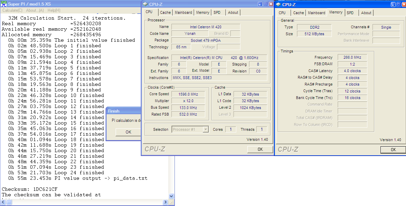This screenshot has width=406, height=206.
Task: Click the Multiplier value x 12.0
Action: [x=188, y=101]
